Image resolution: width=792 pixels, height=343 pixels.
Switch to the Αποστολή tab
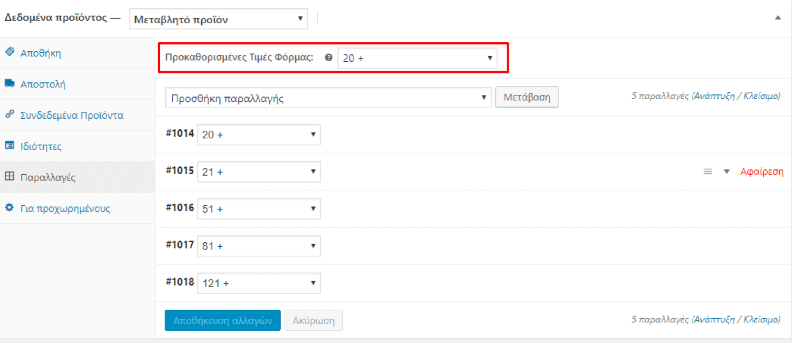click(43, 84)
